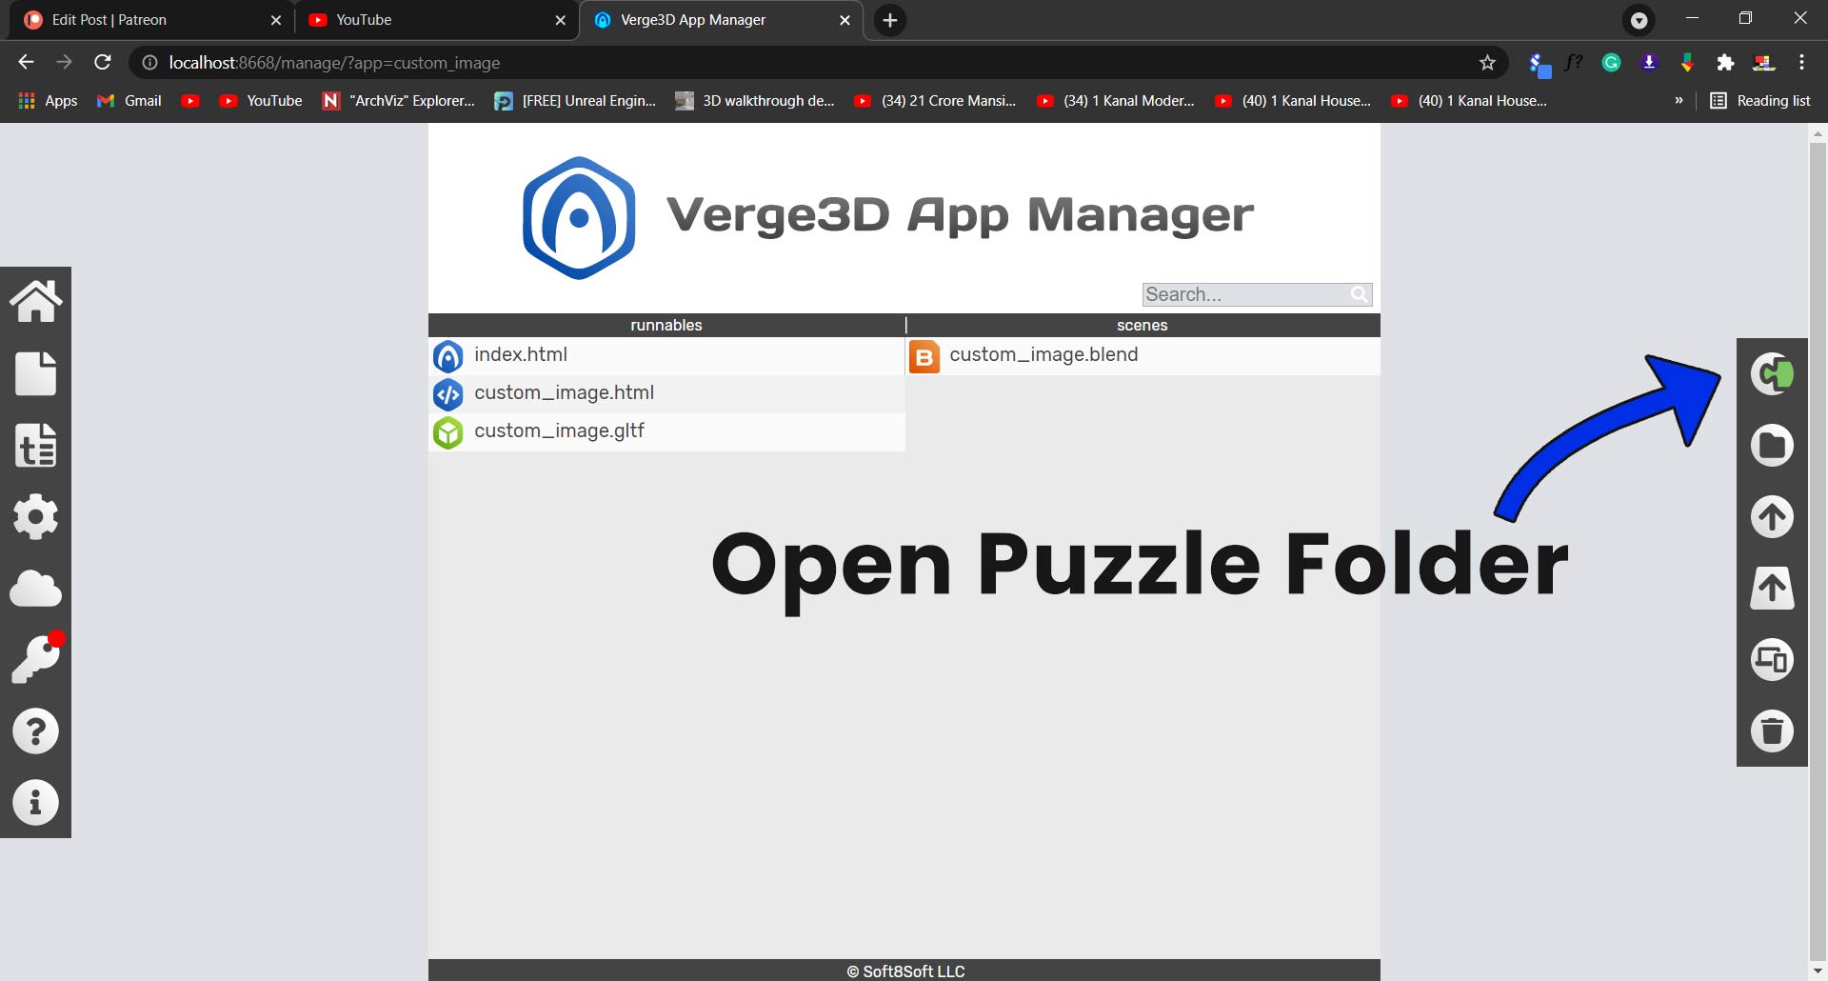Screen dimensions: 1828x981
Task: Open Chrome extensions puzzle icon
Action: coord(1725,63)
